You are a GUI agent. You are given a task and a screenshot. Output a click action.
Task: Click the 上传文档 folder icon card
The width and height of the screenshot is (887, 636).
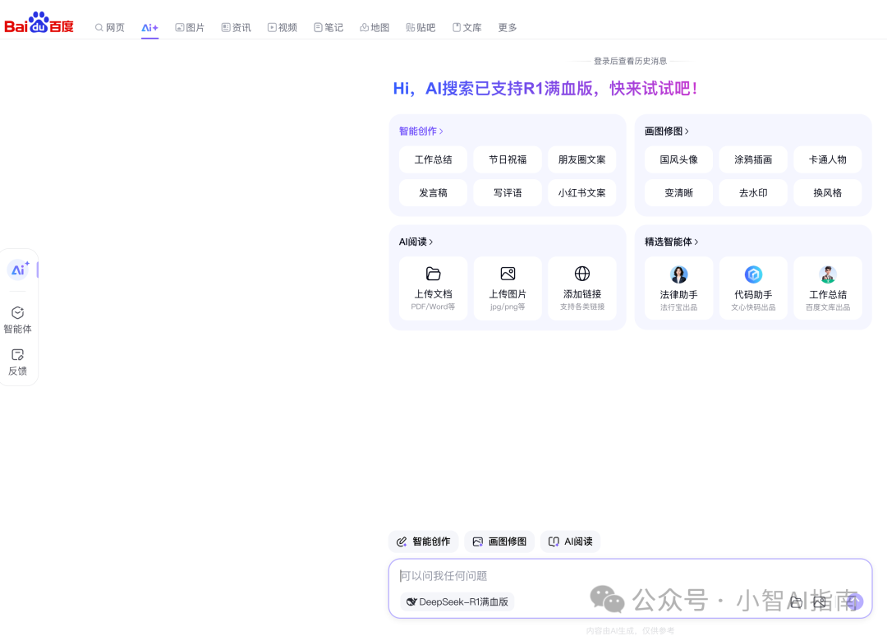pos(434,288)
